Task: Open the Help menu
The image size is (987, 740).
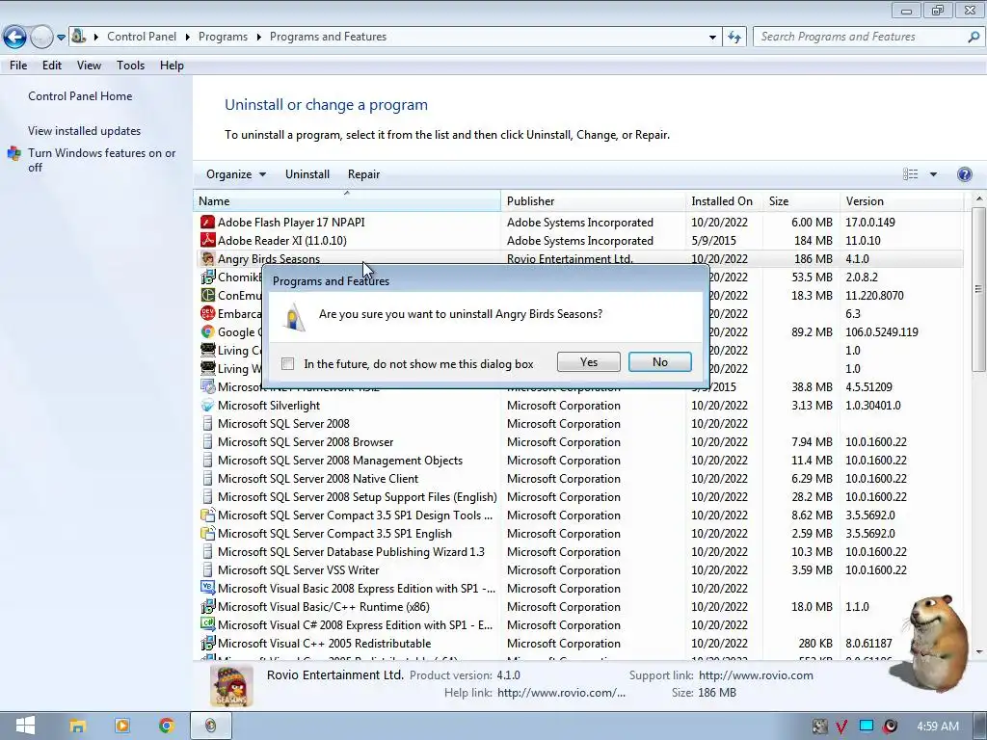Action: coord(172,66)
